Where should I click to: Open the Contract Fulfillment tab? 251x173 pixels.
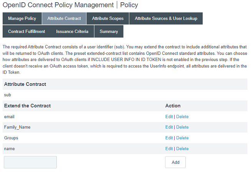tap(26, 31)
